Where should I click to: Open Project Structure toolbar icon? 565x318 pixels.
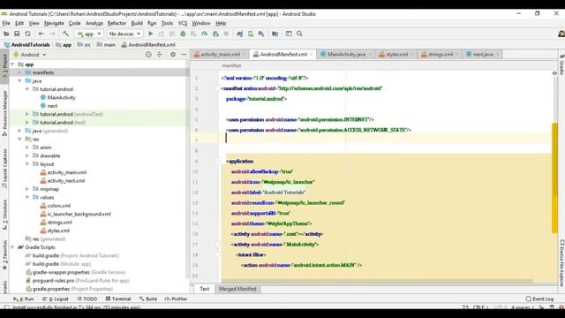[x=275, y=34]
